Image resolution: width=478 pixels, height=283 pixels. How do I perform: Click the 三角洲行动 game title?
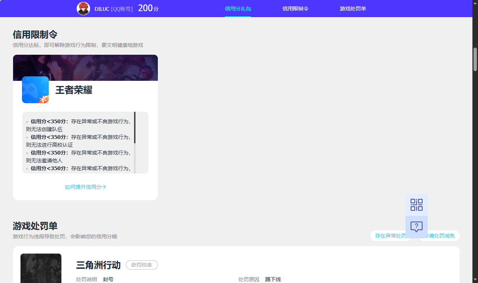98,265
